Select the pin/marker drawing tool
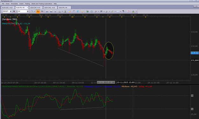This screenshot has height=119, width=199. [x=96, y=11]
